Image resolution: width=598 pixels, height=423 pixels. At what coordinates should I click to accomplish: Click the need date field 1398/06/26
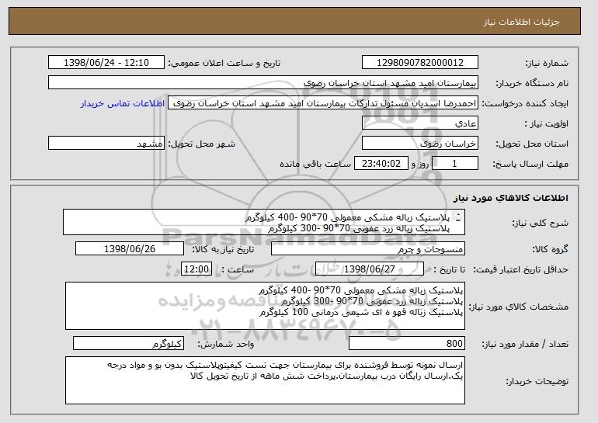pos(130,249)
